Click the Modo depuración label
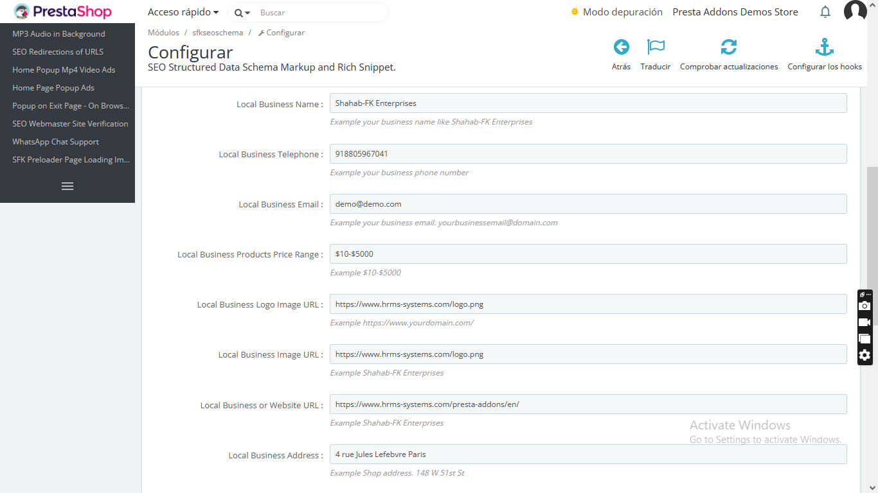This screenshot has width=878, height=493. [x=622, y=12]
